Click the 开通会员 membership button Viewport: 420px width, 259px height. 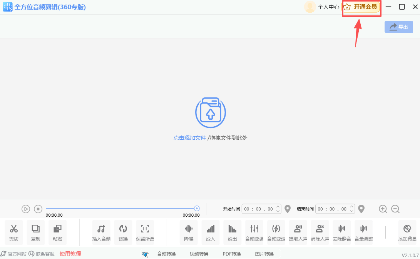pos(361,7)
